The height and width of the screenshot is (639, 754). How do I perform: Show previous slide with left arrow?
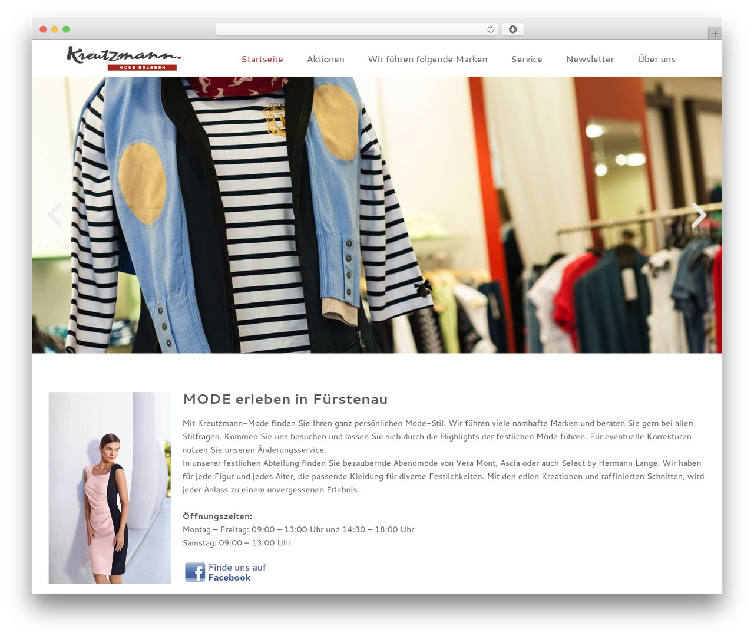55,215
